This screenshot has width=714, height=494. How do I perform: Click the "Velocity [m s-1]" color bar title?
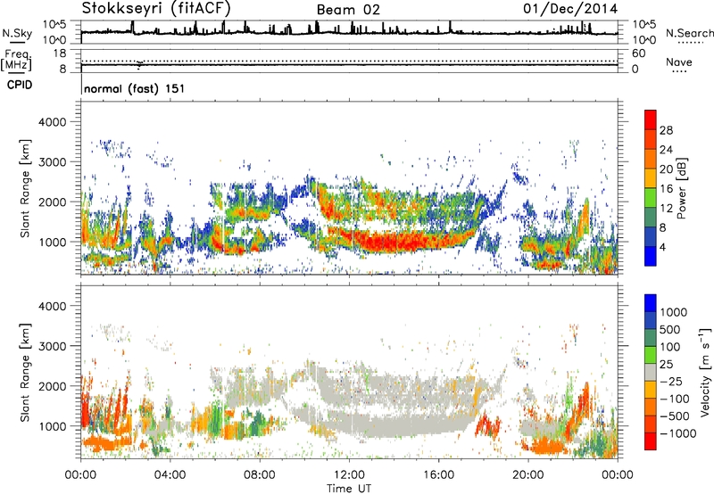point(705,372)
